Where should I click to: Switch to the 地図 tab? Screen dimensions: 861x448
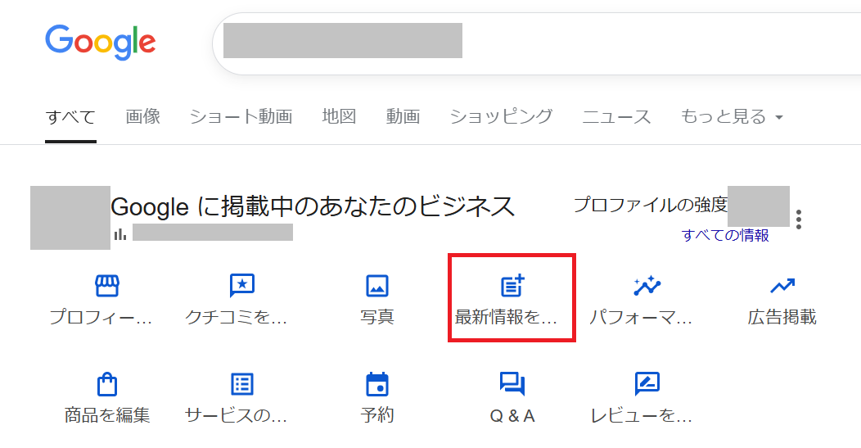coord(339,116)
